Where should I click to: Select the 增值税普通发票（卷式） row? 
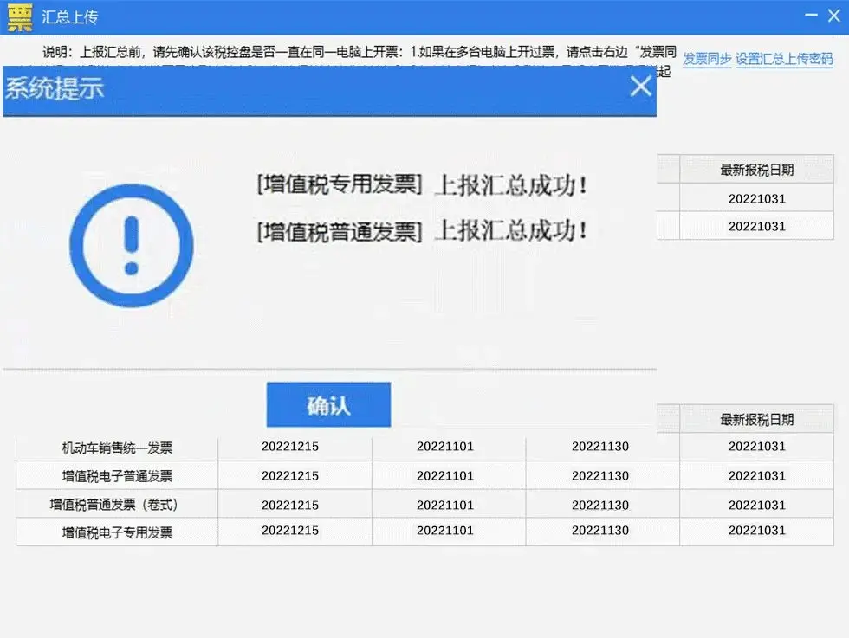tap(116, 504)
